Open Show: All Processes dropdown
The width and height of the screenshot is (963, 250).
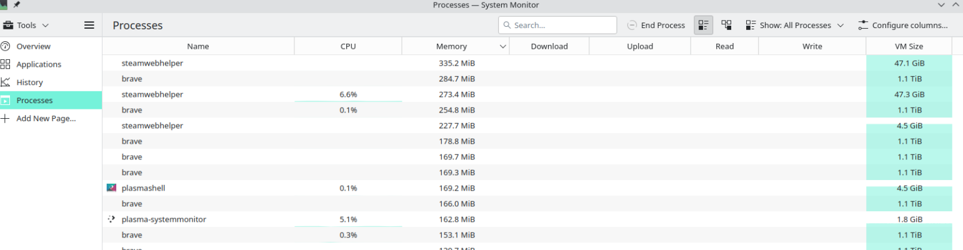tap(794, 25)
